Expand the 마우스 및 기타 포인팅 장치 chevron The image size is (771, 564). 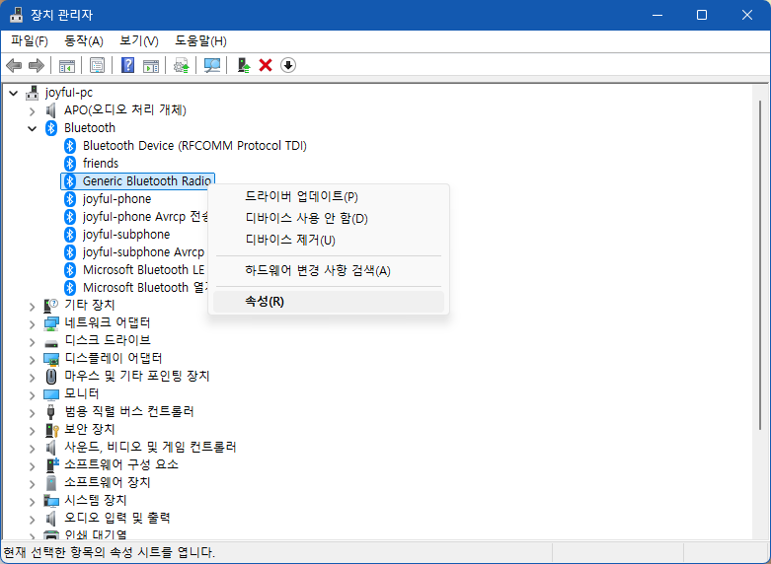(33, 378)
